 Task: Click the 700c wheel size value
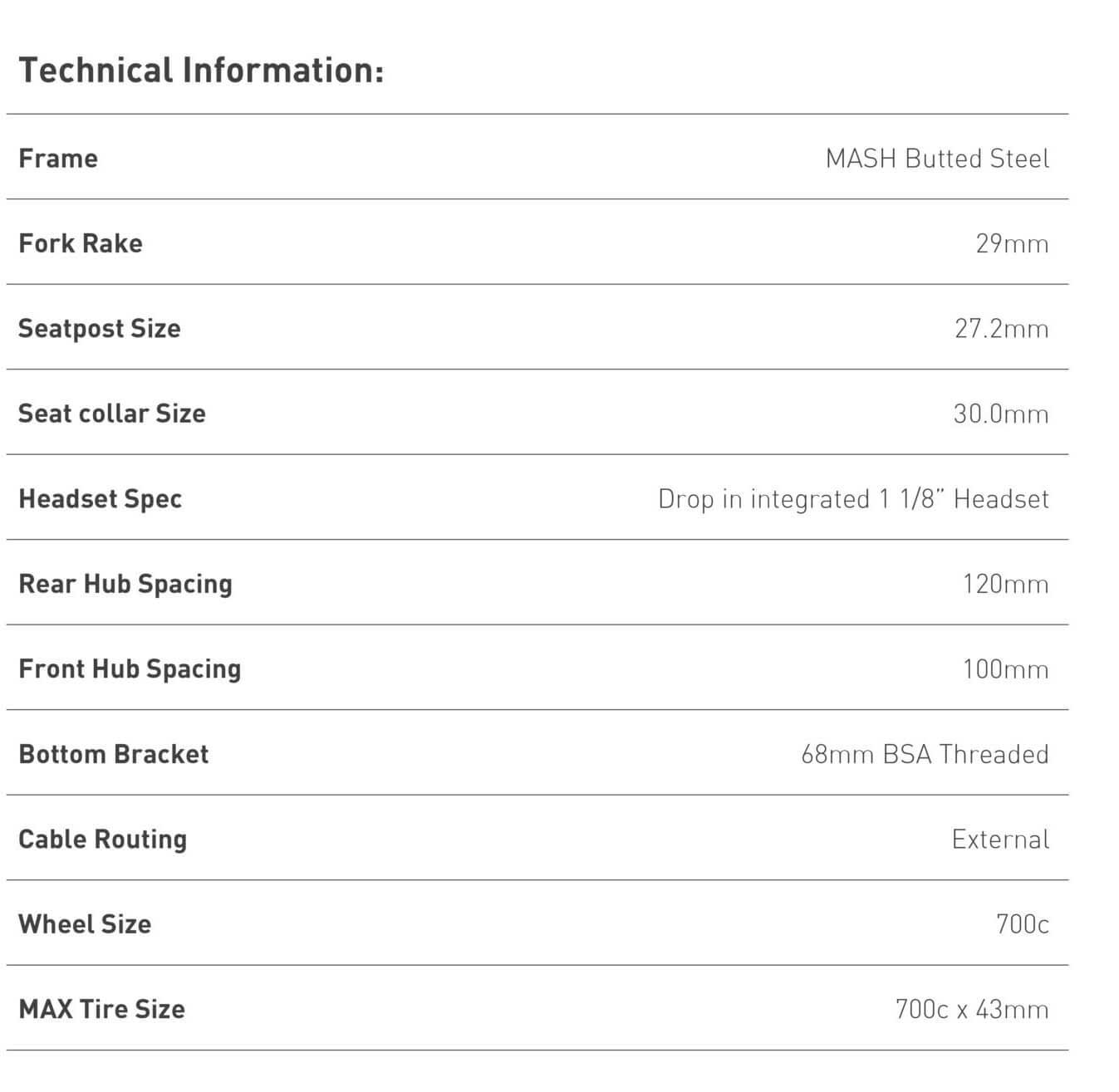coord(1023,924)
